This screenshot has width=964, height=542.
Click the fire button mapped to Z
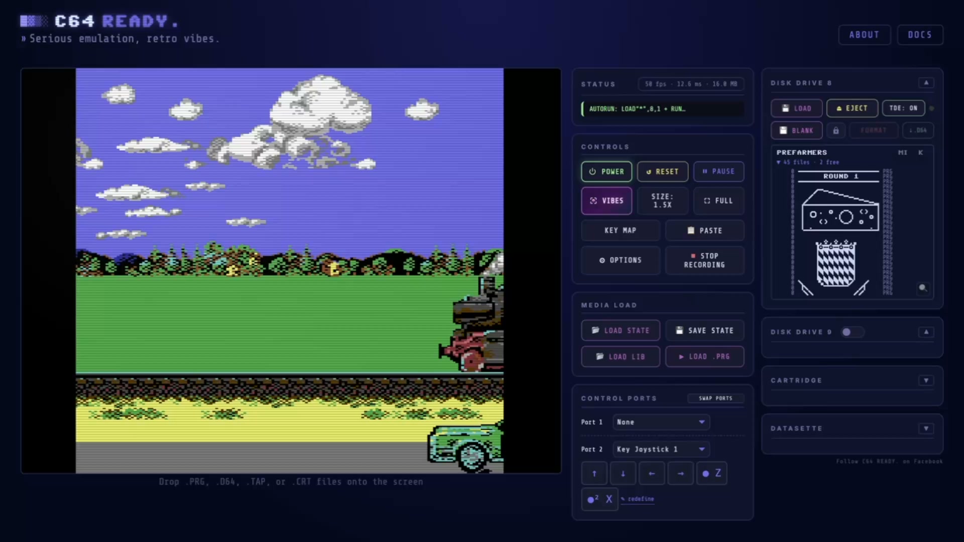point(711,473)
